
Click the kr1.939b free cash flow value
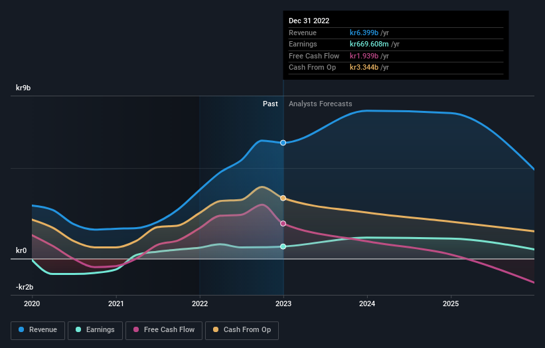364,56
